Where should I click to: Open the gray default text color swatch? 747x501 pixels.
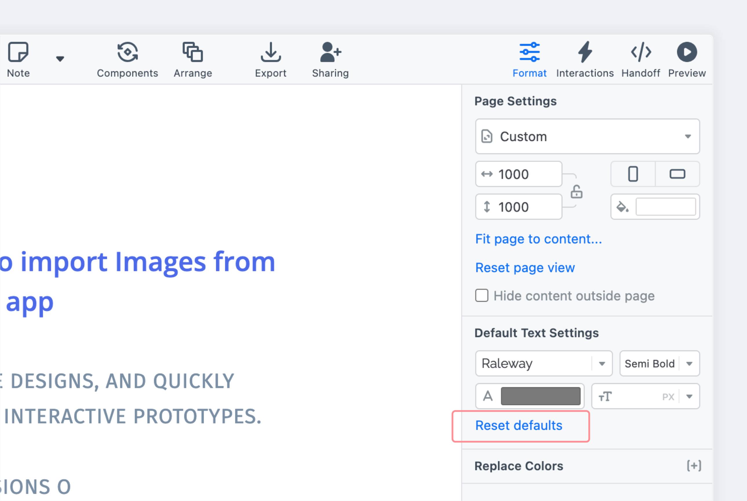540,396
